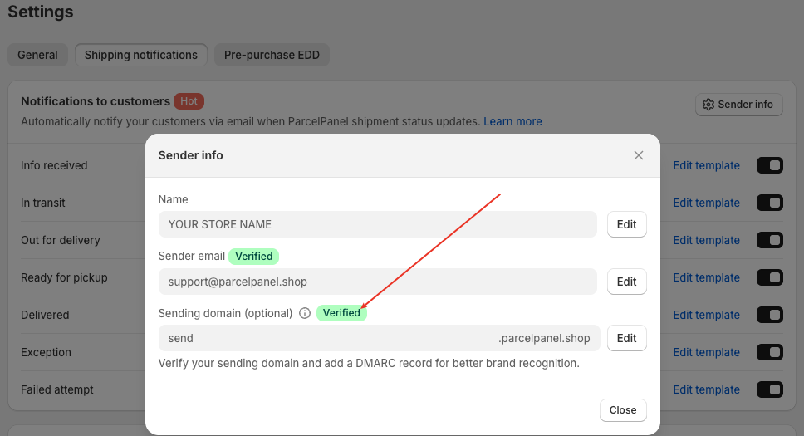
Task: Toggle Info received notification switch
Action: [770, 166]
